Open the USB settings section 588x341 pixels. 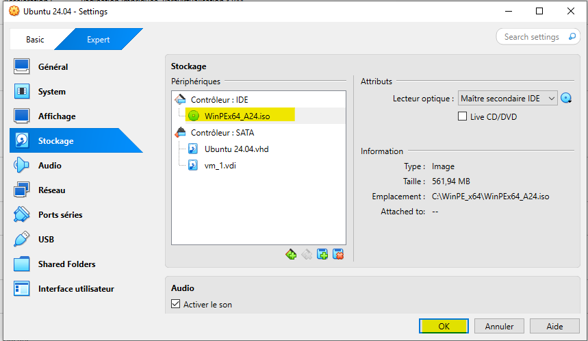click(46, 240)
